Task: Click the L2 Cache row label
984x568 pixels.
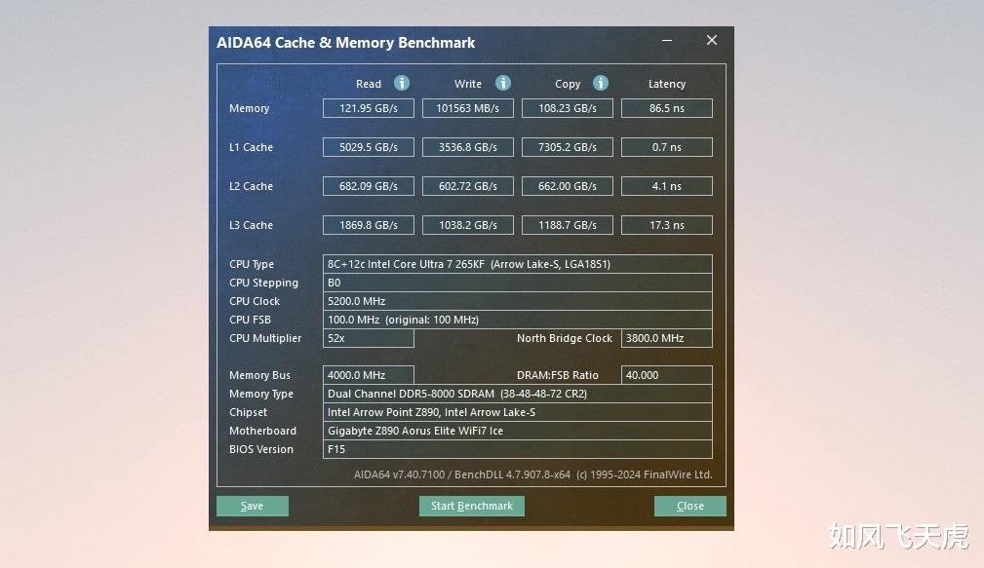Action: [x=251, y=186]
